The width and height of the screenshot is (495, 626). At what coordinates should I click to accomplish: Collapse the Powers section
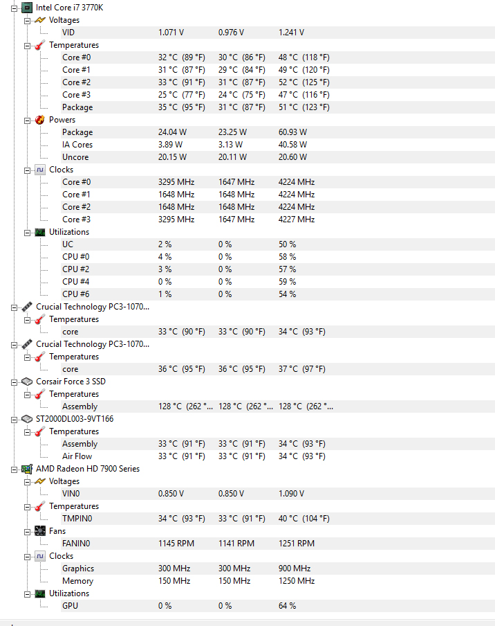tap(28, 120)
